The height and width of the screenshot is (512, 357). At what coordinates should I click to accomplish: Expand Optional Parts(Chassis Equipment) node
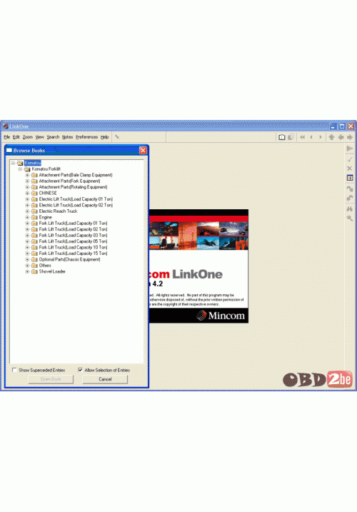click(27, 260)
